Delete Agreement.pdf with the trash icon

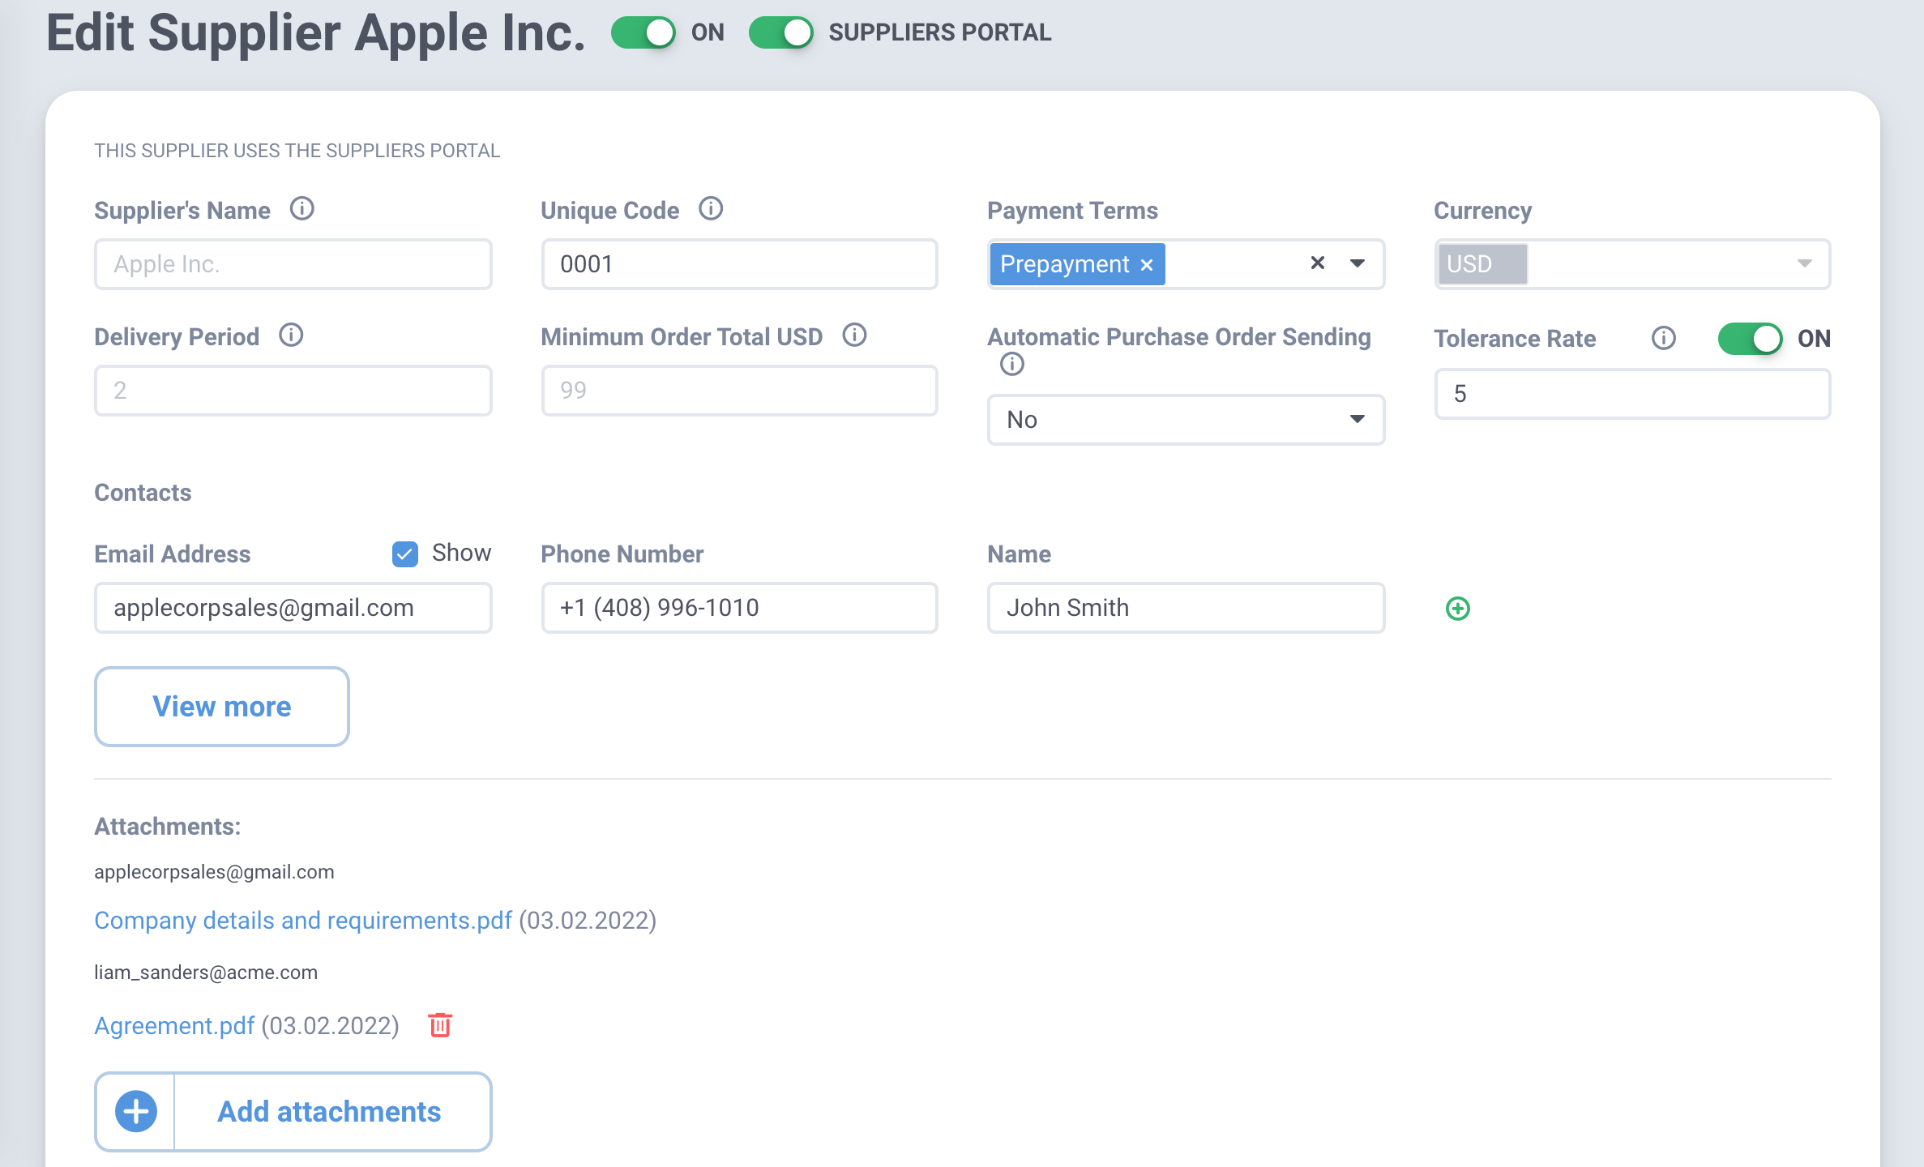pos(440,1025)
